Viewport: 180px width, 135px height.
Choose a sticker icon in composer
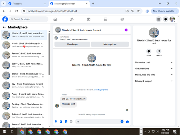(x=66, y=122)
